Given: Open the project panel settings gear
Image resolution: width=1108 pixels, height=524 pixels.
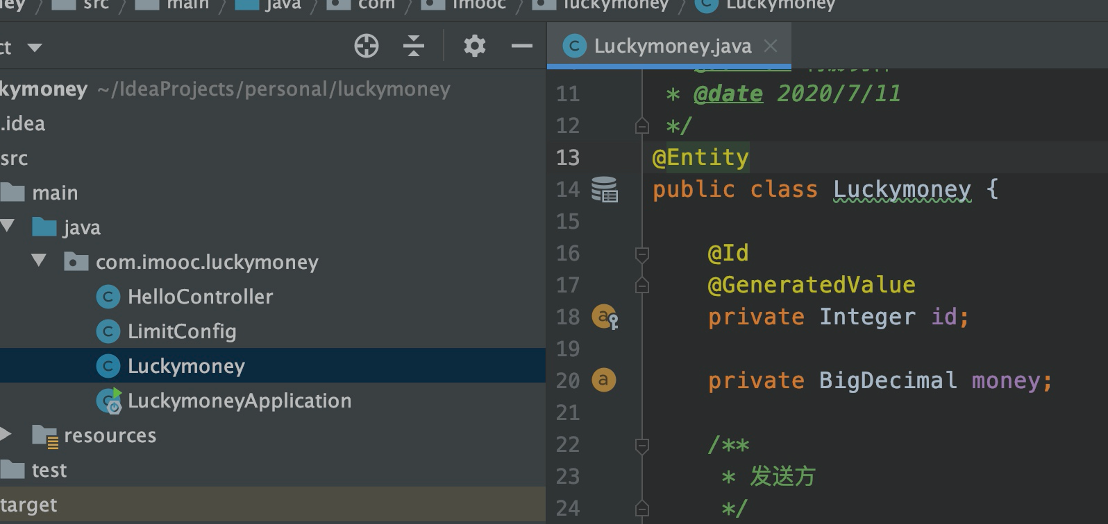Looking at the screenshot, I should [475, 46].
